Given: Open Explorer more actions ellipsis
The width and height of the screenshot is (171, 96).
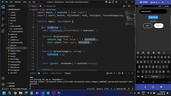Looking at the screenshot, I should 24,6.
